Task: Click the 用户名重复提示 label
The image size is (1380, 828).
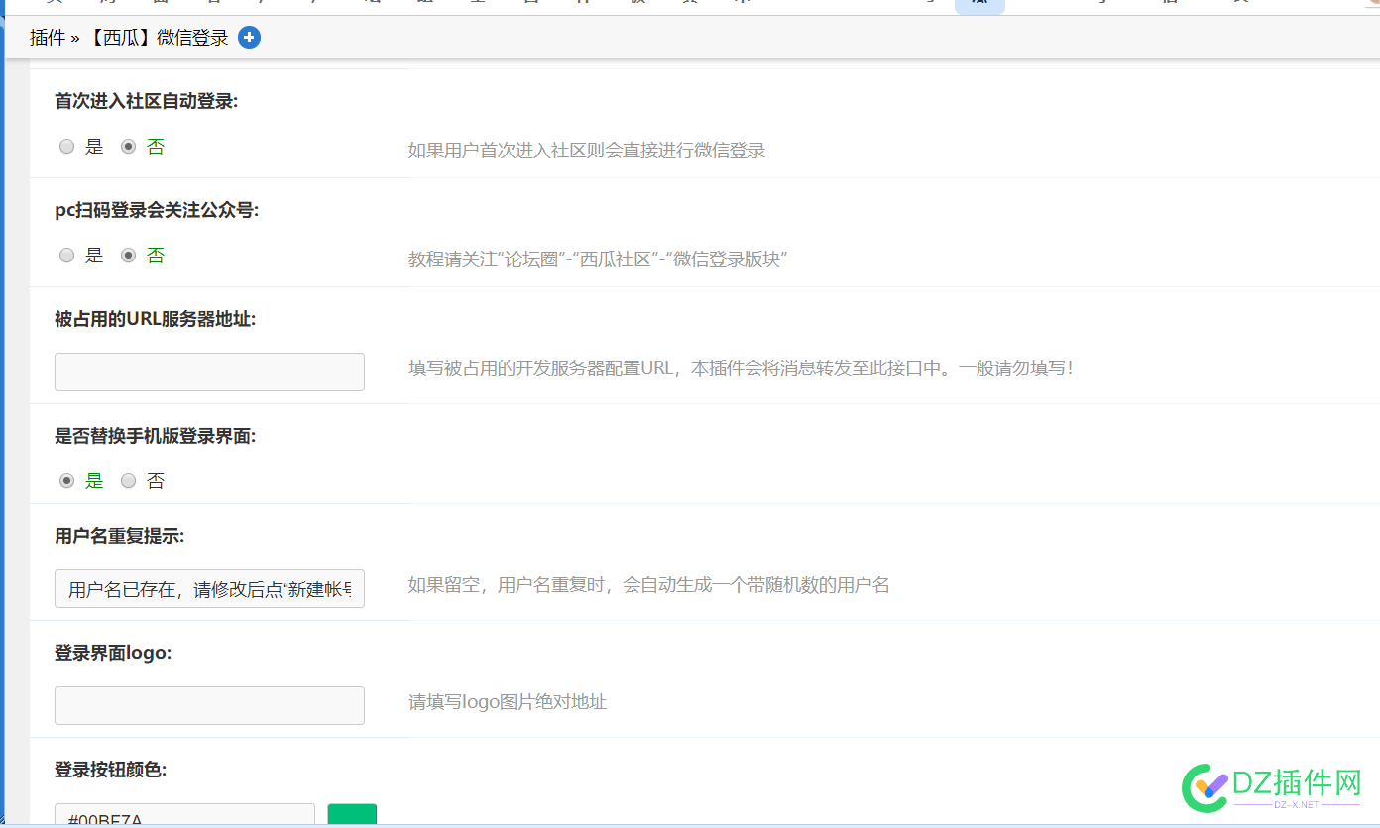Action: click(119, 536)
